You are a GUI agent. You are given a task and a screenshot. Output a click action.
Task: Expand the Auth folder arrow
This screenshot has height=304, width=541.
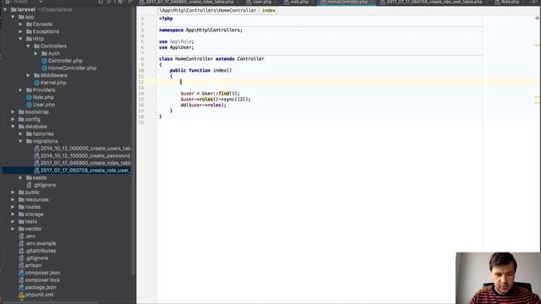pos(36,53)
